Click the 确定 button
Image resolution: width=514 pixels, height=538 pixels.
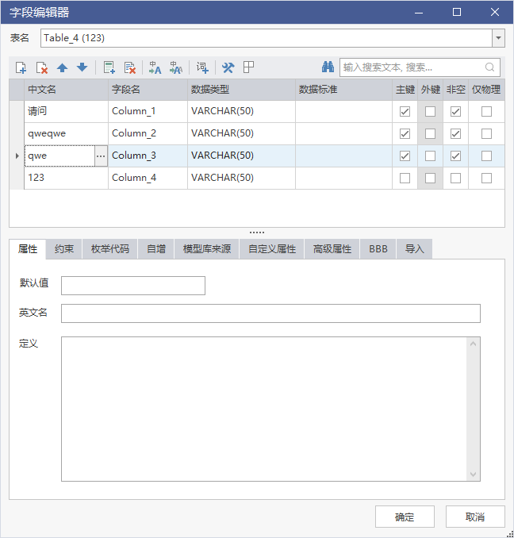405,517
